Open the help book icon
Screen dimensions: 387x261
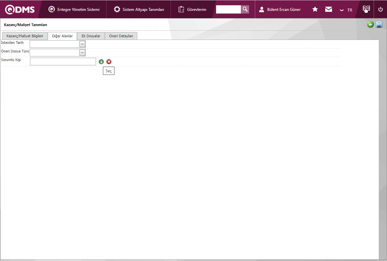366,9
